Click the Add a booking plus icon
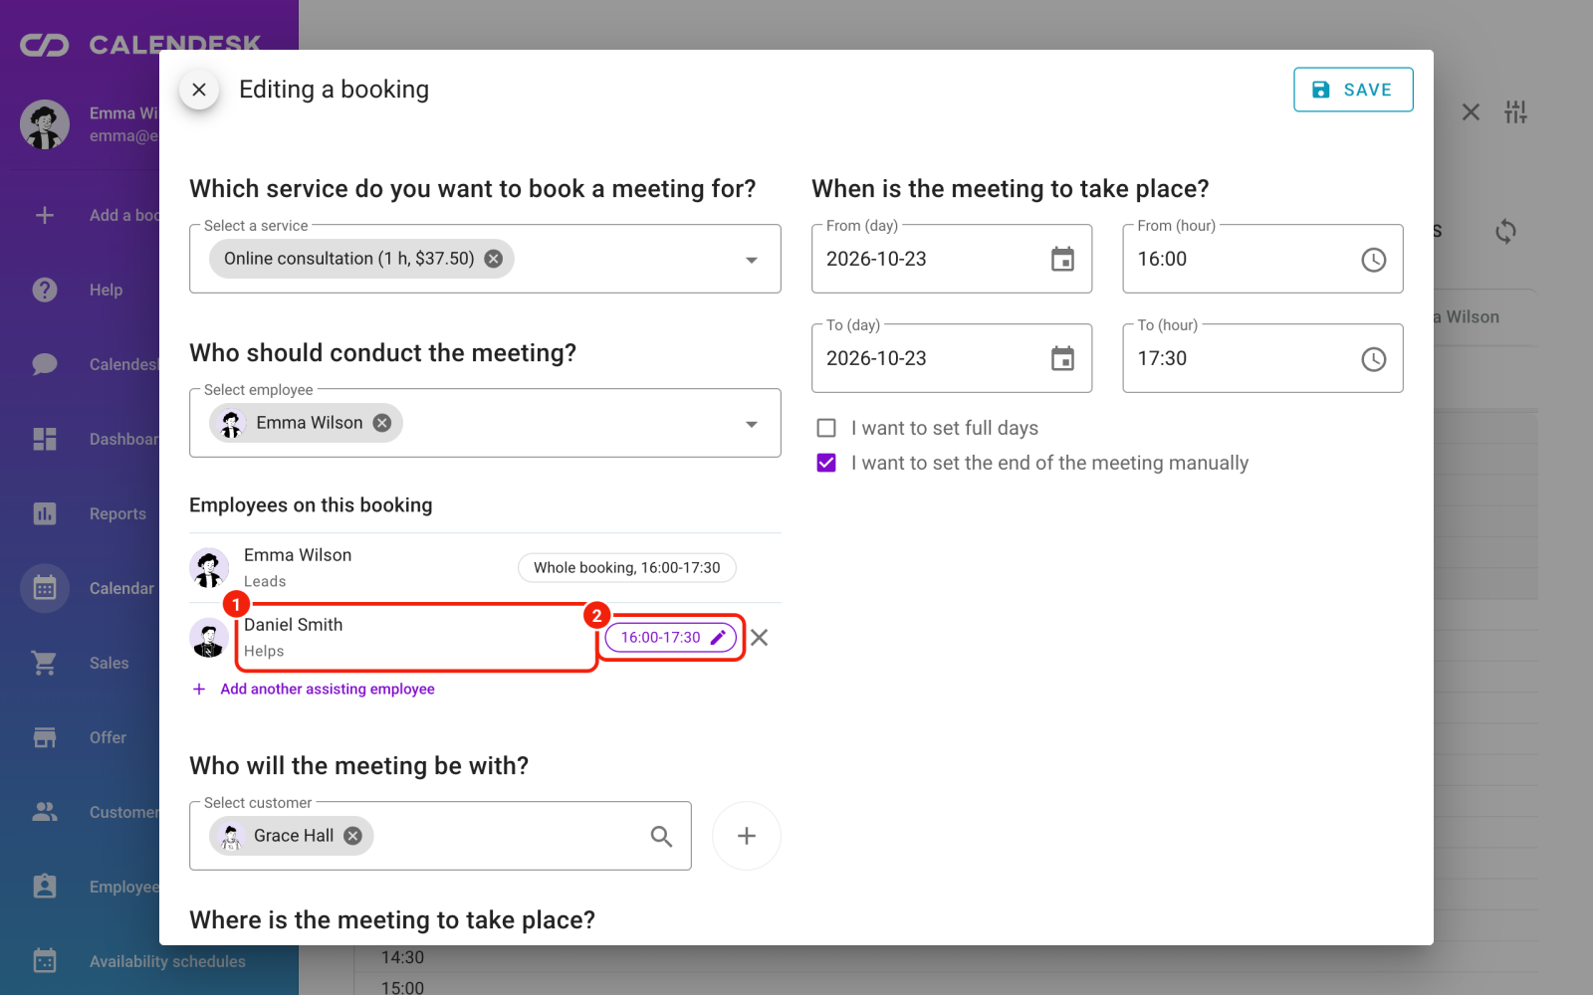Image resolution: width=1593 pixels, height=995 pixels. coord(45,215)
